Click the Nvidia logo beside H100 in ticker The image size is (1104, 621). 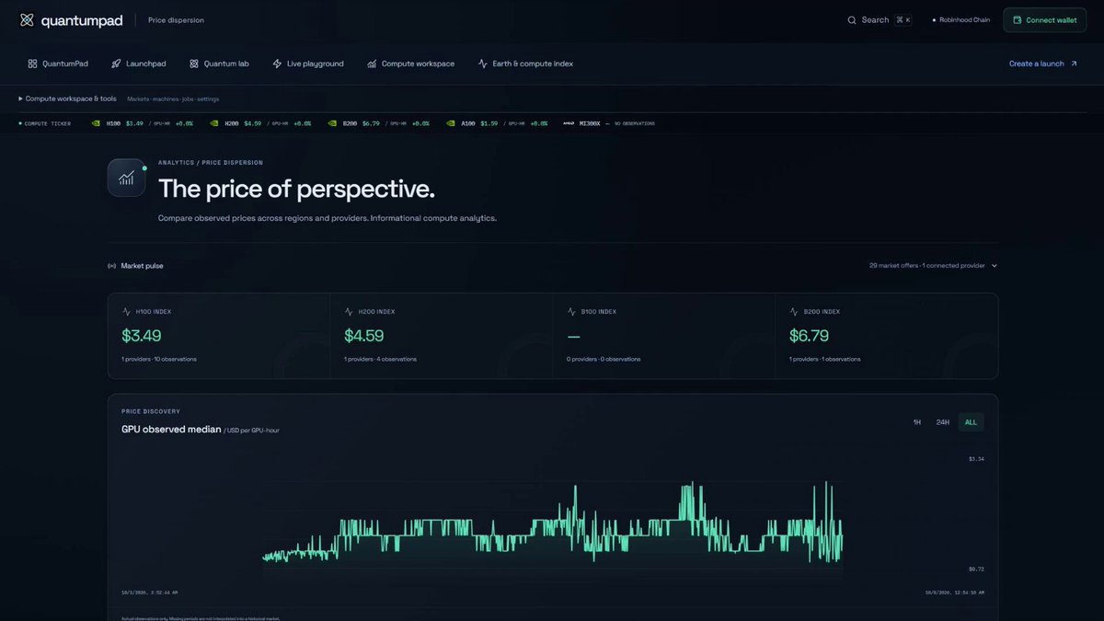click(x=97, y=122)
